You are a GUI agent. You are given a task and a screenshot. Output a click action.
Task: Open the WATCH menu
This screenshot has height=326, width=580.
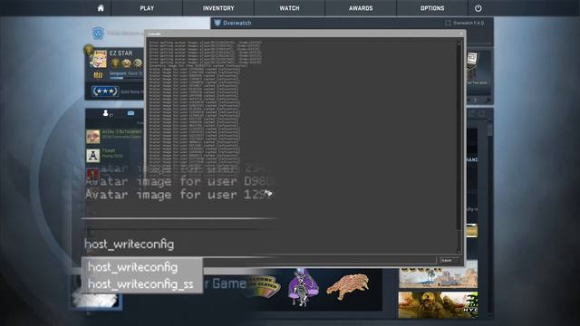click(x=289, y=8)
